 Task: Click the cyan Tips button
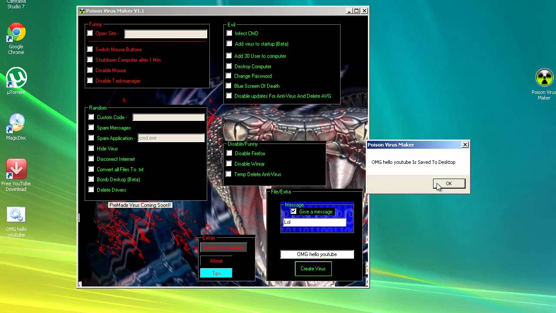coord(216,273)
